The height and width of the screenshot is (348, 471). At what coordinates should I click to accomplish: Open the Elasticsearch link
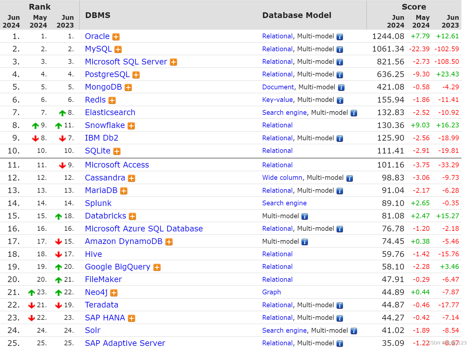[110, 112]
